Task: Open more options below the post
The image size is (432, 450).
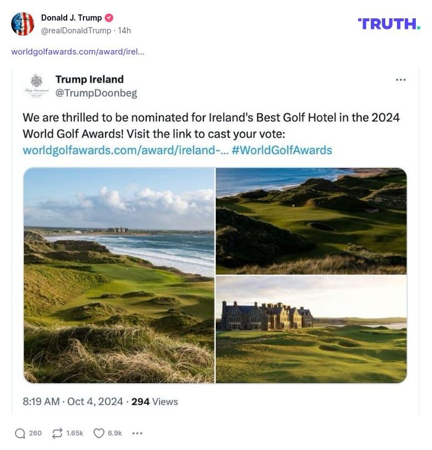Action: tap(137, 433)
